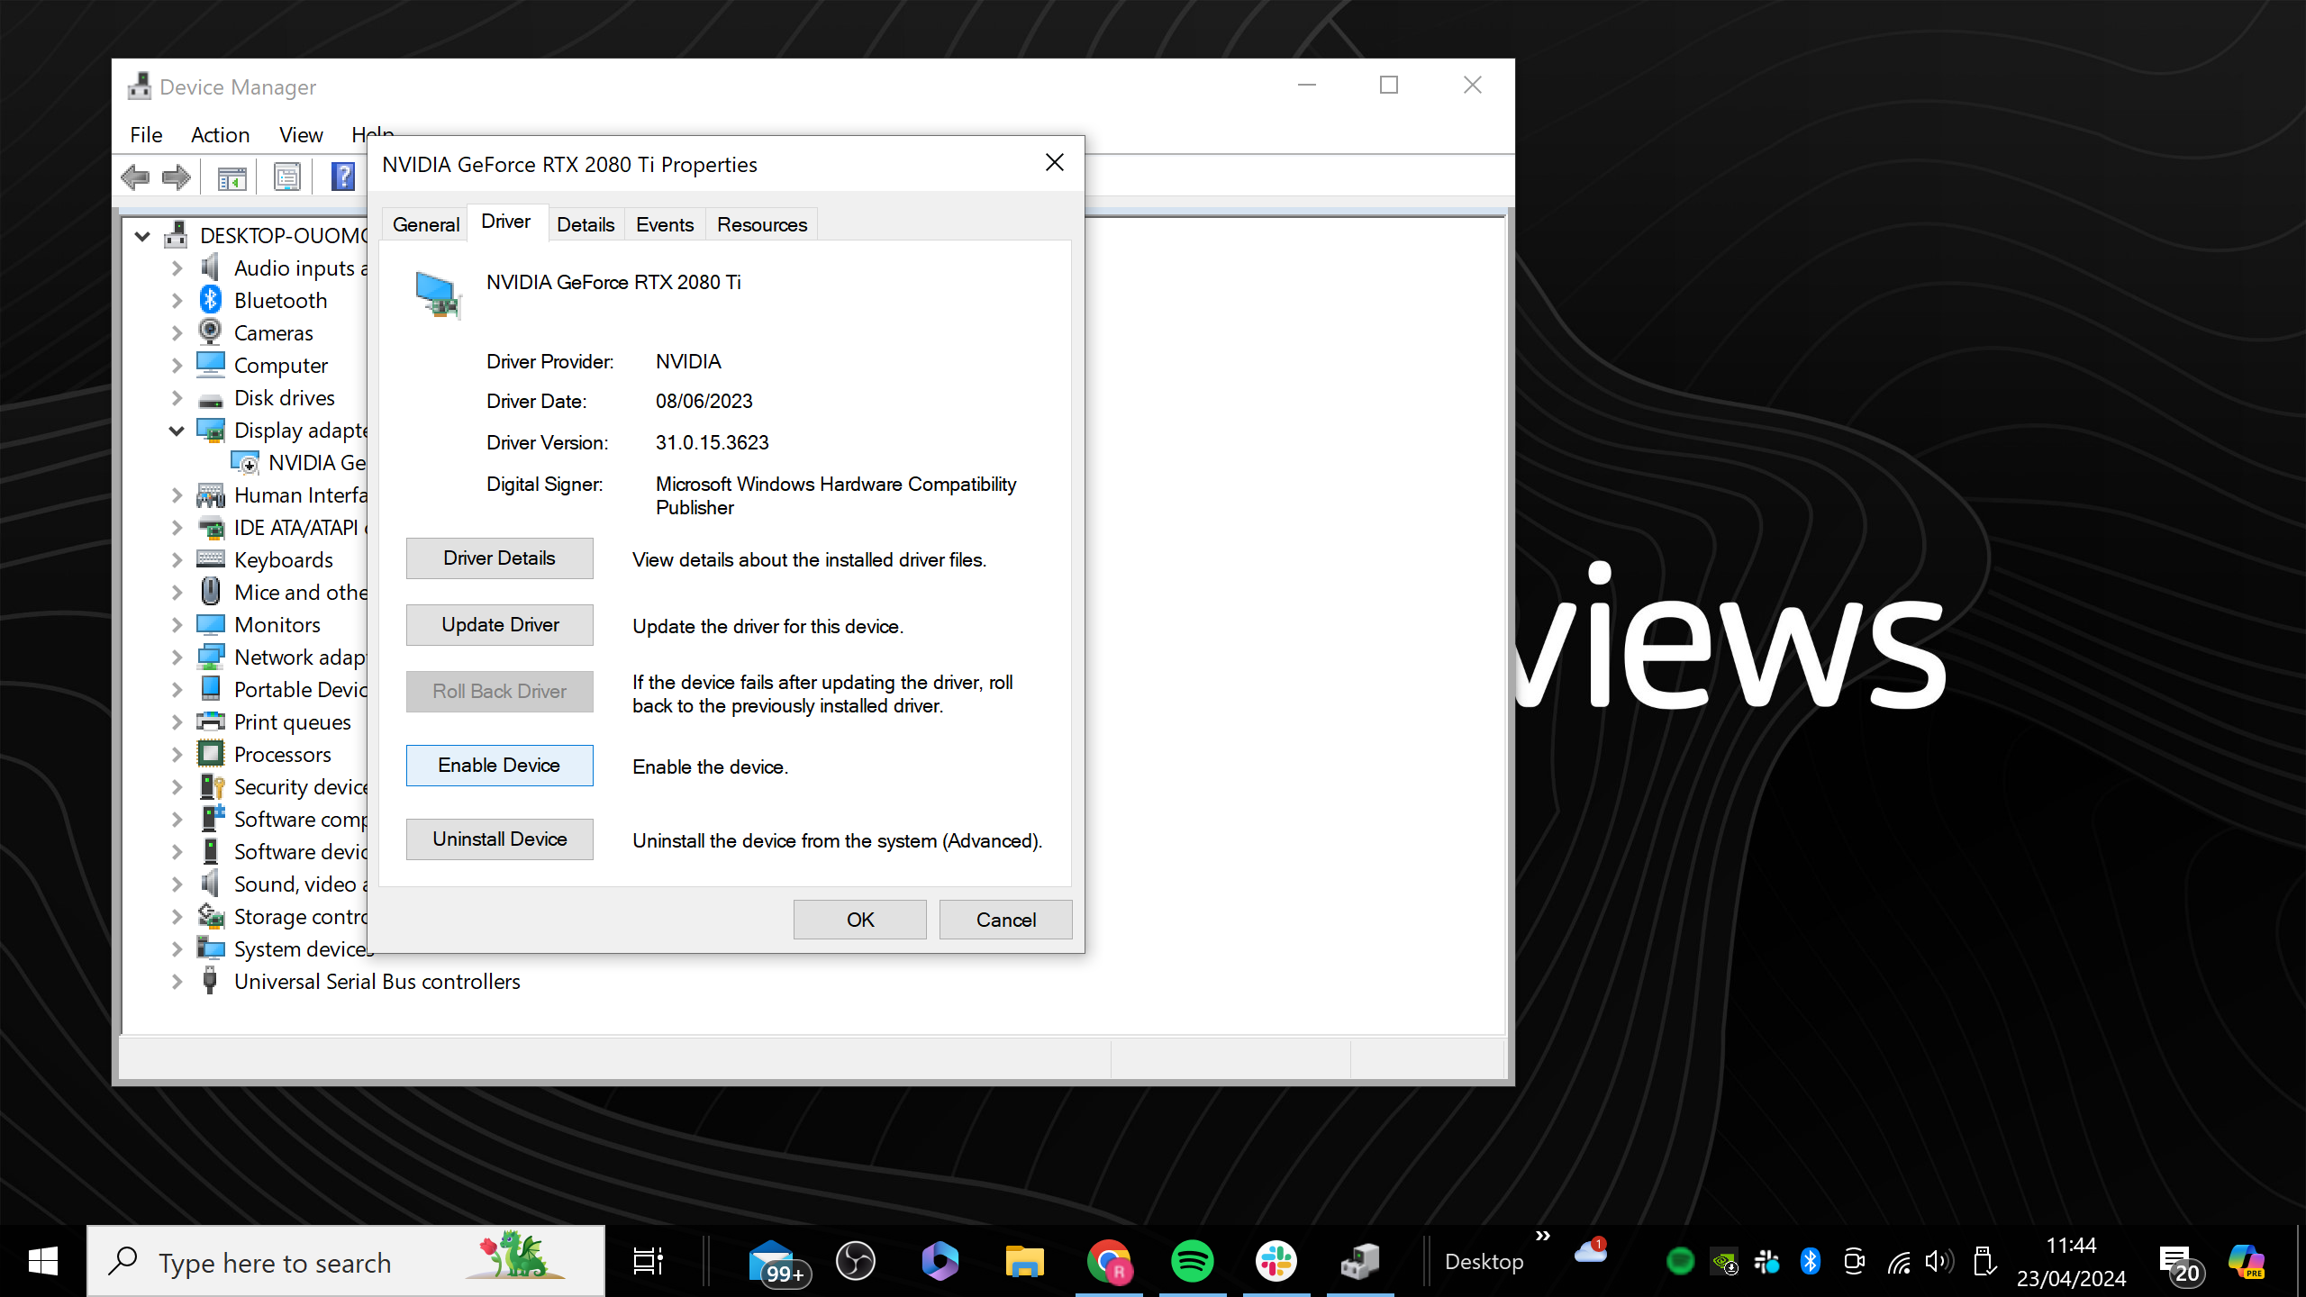Switch to the Events tab
Image resolution: width=2306 pixels, height=1297 pixels.
click(665, 224)
